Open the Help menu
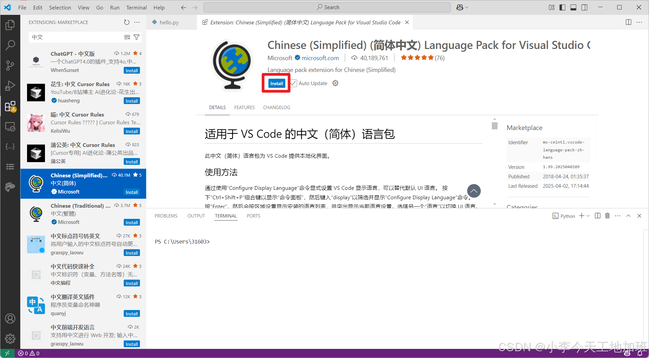649x358 pixels. [x=159, y=7]
